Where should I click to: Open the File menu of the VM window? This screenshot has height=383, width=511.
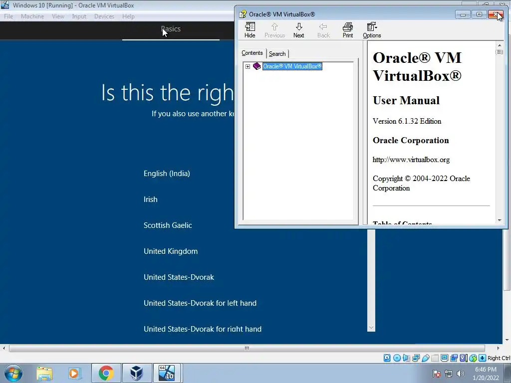point(8,16)
